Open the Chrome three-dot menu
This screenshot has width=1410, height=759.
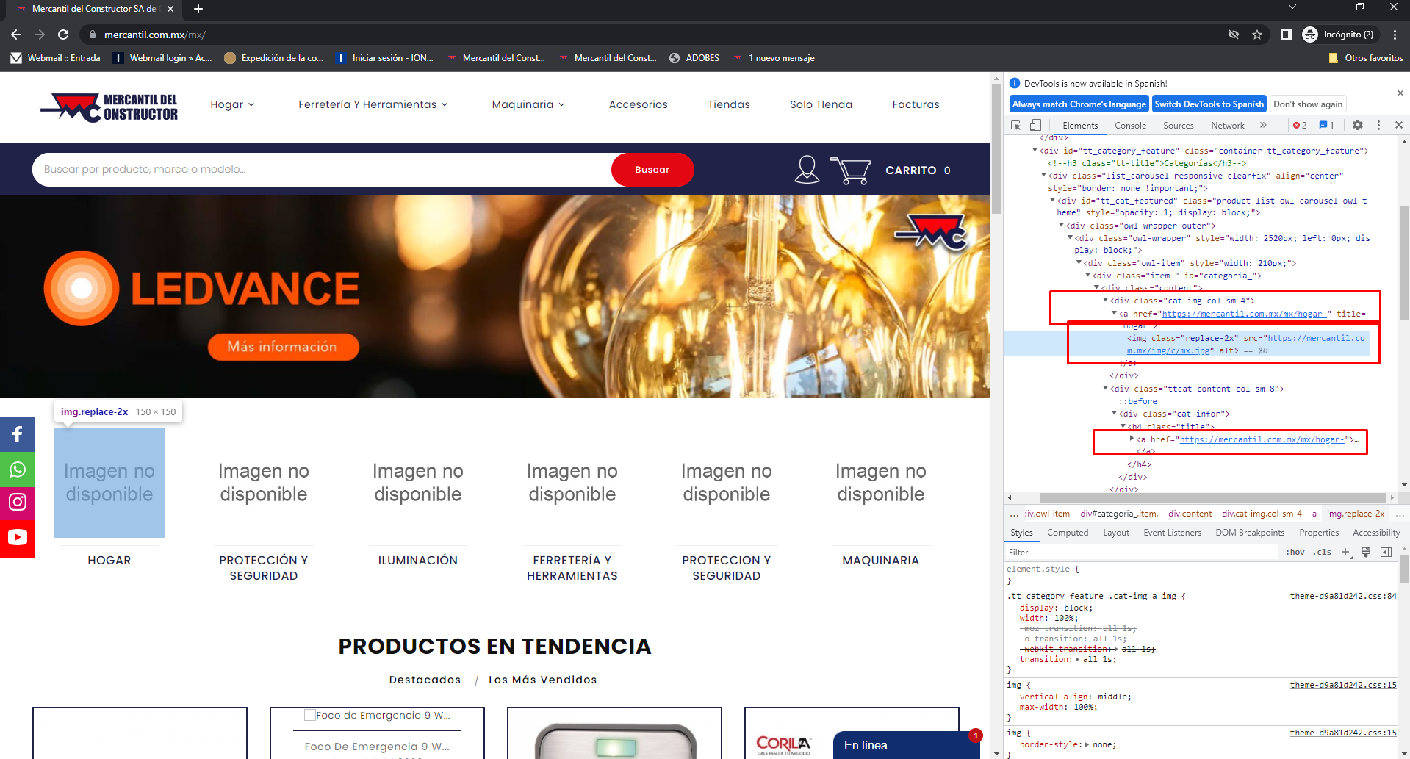(1395, 35)
